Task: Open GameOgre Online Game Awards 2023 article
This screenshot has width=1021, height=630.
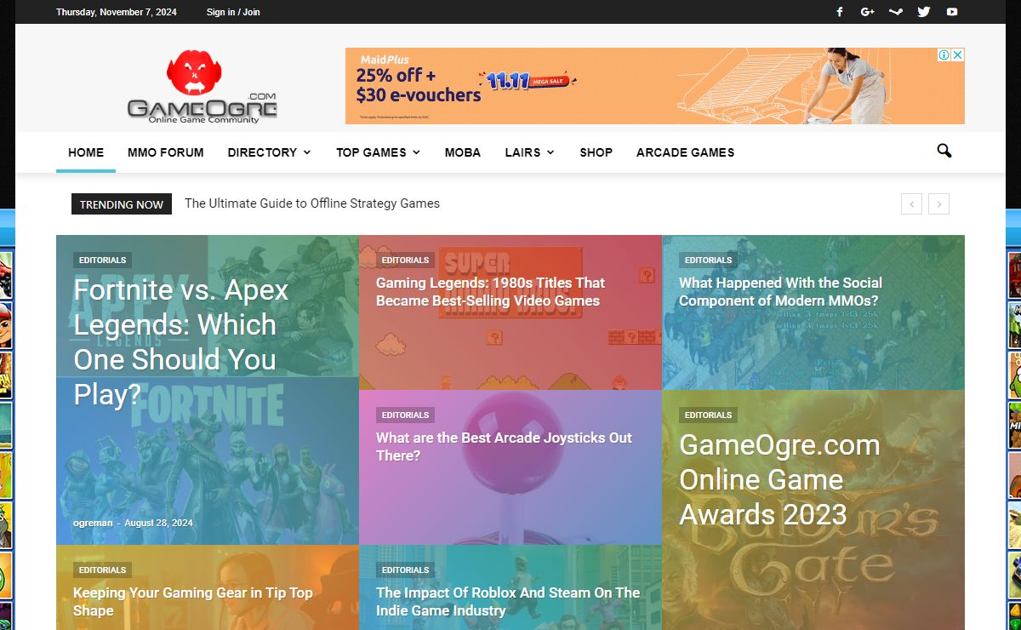Action: 779,480
